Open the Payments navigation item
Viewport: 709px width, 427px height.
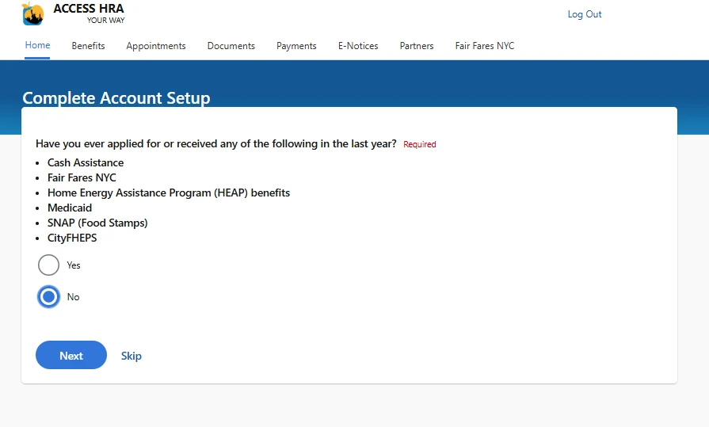(296, 46)
